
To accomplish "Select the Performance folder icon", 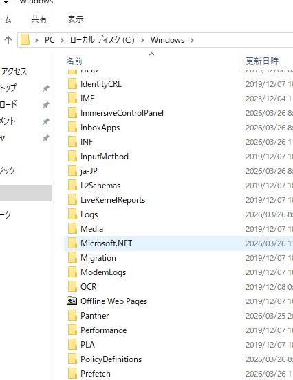I will click(x=72, y=330).
